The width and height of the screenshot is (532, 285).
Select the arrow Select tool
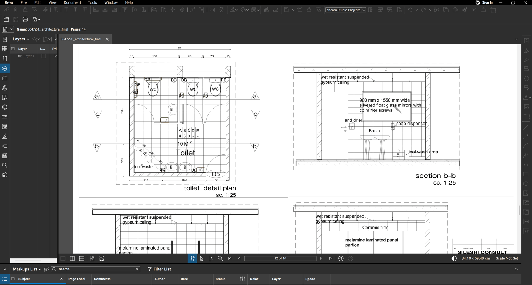pyautogui.click(x=201, y=258)
